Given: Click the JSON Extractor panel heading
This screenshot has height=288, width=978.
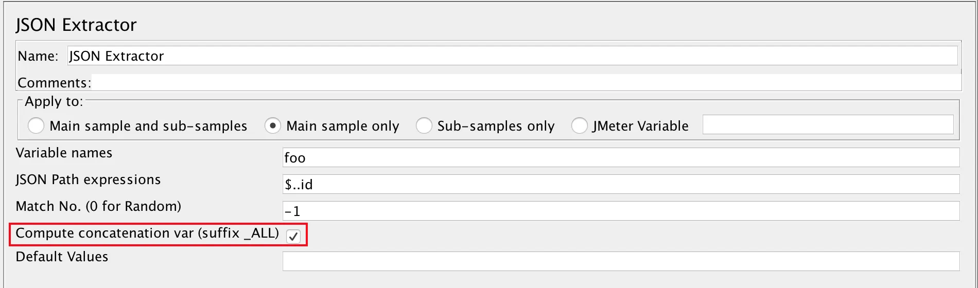Looking at the screenshot, I should point(76,25).
